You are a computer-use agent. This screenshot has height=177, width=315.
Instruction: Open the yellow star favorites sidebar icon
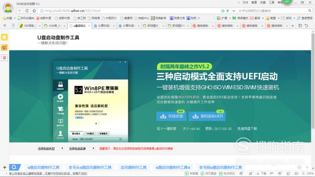pos(5,37)
